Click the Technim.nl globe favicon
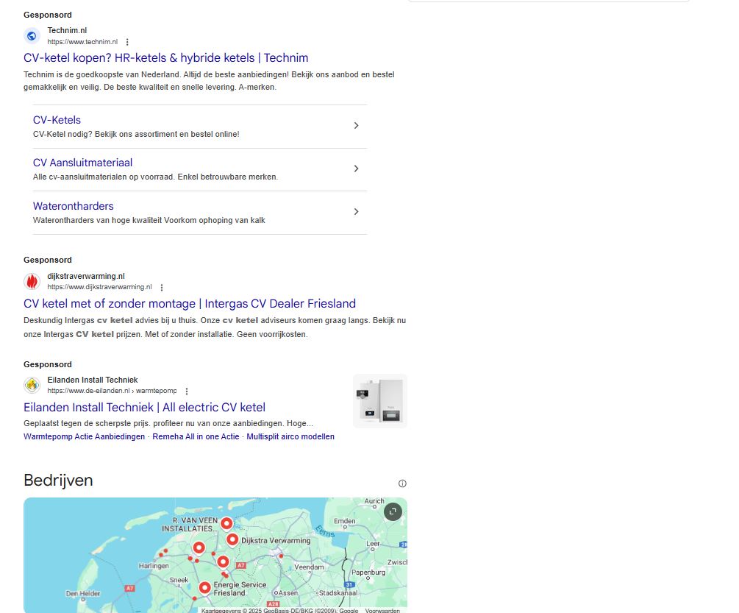Image resolution: width=739 pixels, height=613 pixels. (x=32, y=36)
